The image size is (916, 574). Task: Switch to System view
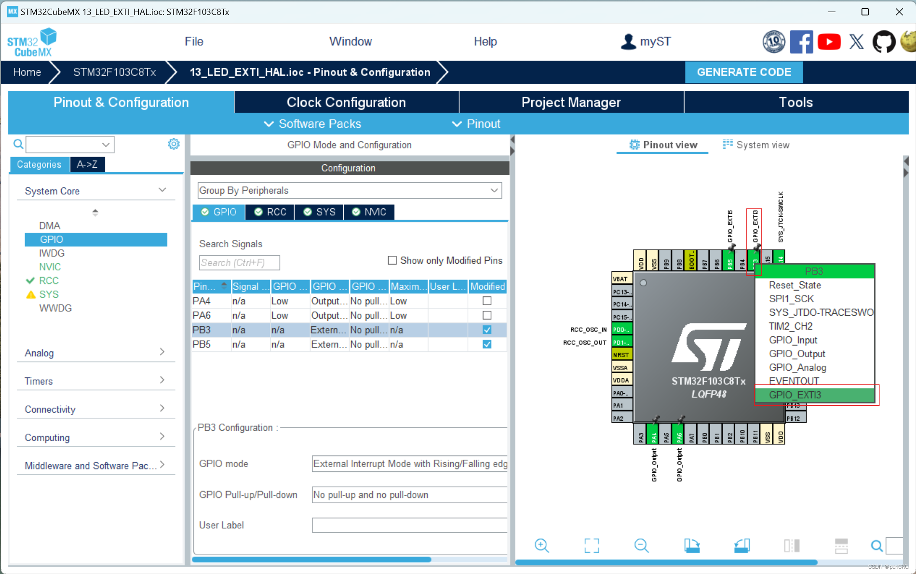(756, 145)
